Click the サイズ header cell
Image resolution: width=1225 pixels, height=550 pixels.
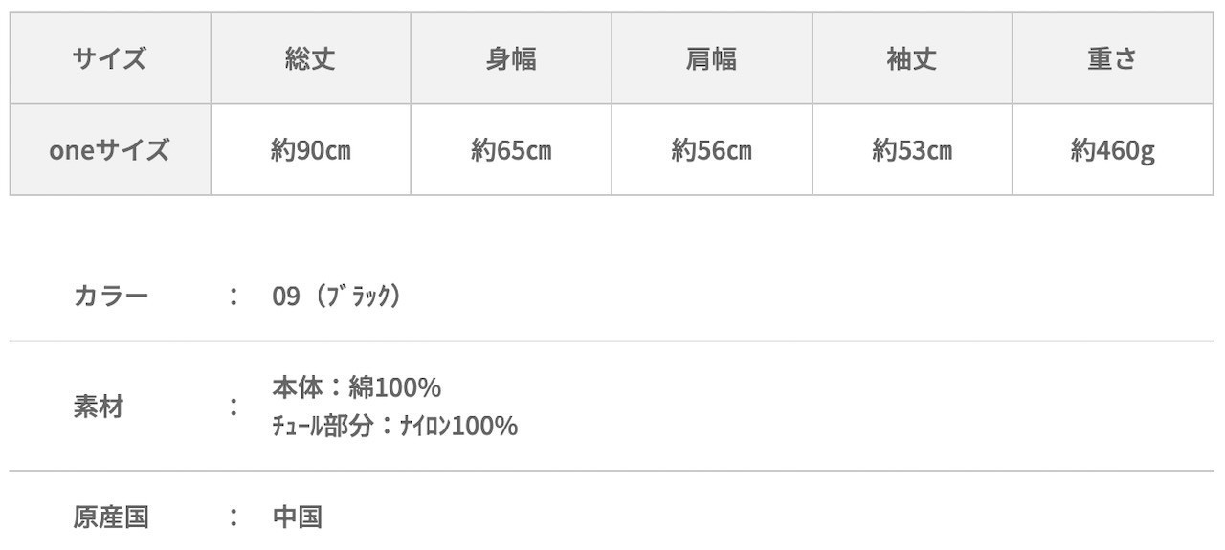(x=110, y=59)
